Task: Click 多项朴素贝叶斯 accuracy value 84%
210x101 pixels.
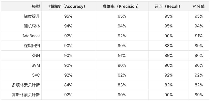Action: 68,85
